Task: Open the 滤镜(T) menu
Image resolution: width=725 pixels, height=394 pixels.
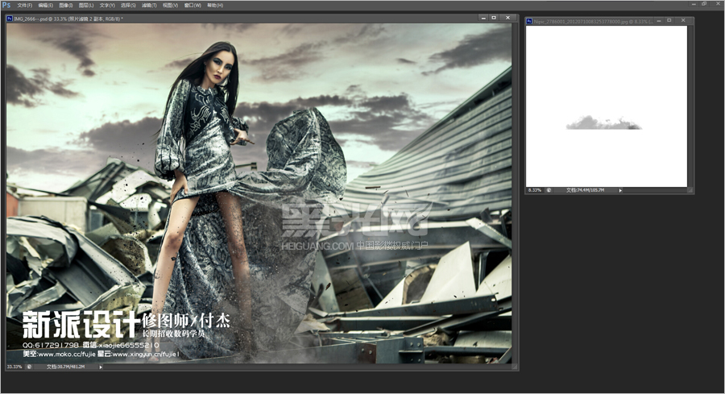Action: click(x=149, y=5)
